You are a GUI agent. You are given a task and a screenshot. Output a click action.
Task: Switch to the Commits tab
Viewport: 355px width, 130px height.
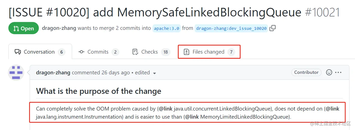pyautogui.click(x=98, y=52)
